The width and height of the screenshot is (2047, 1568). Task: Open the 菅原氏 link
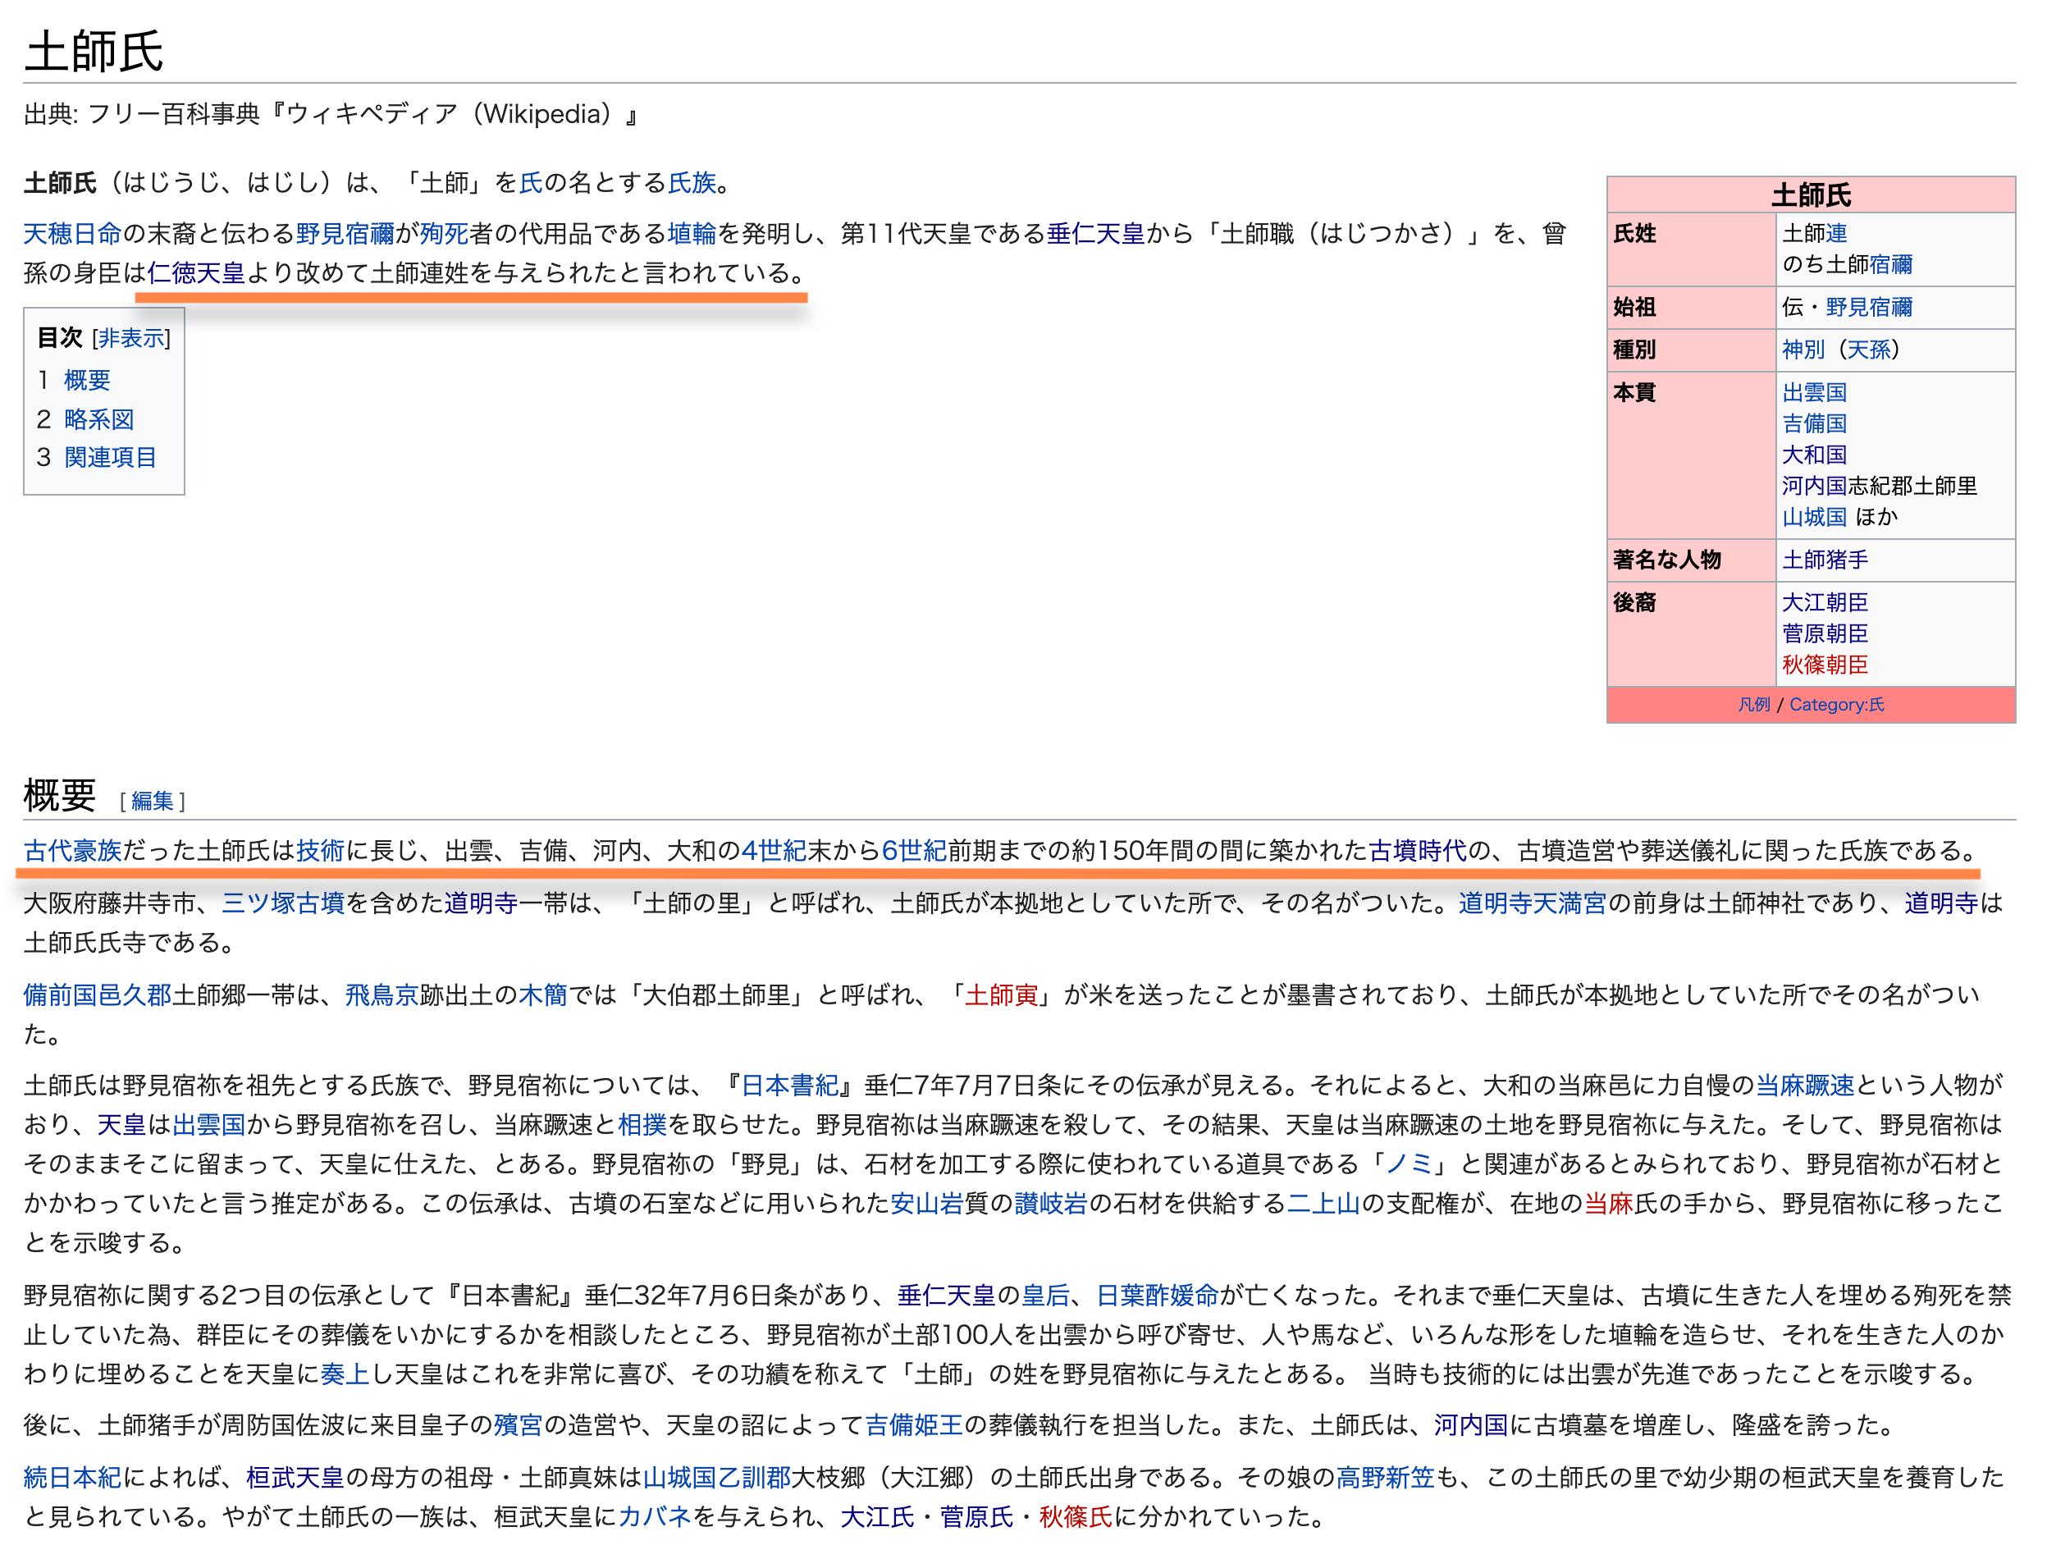pyautogui.click(x=977, y=1516)
